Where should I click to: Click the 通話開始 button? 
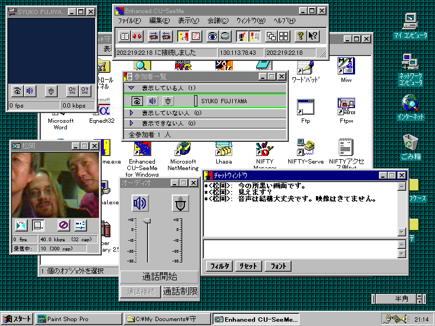159,277
